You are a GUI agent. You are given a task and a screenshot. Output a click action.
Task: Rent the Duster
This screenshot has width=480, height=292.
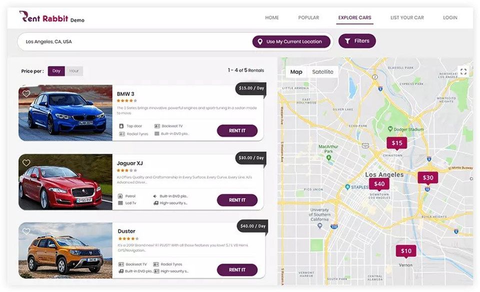click(237, 270)
